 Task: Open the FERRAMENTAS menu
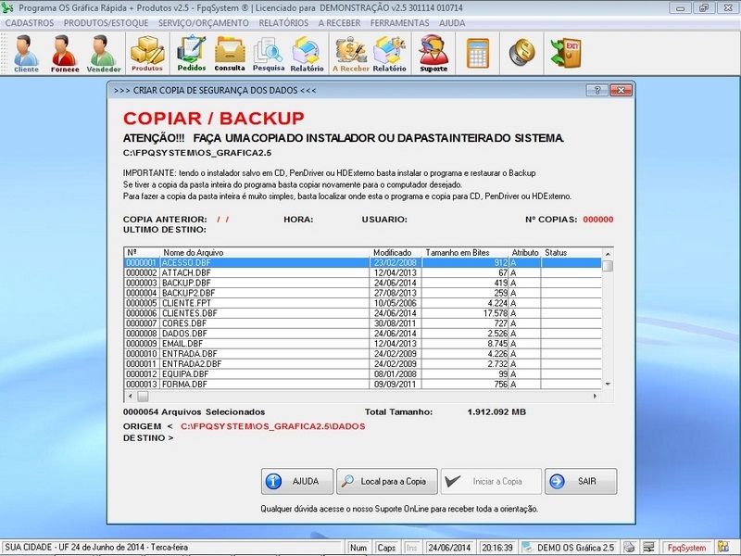pos(400,22)
